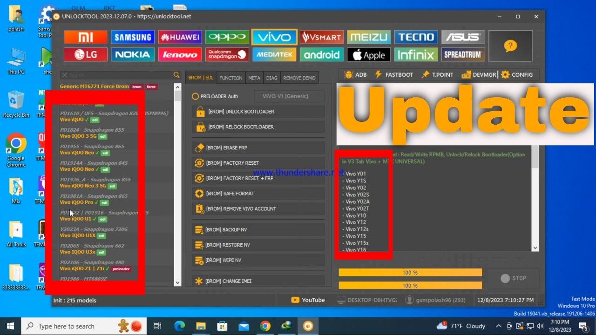
Task: Select the Xiaomi MI brand tile
Action: tap(86, 37)
